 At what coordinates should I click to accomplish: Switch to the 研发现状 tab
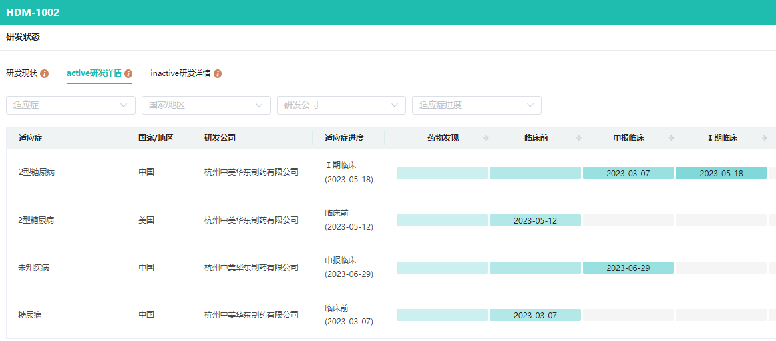coord(22,73)
